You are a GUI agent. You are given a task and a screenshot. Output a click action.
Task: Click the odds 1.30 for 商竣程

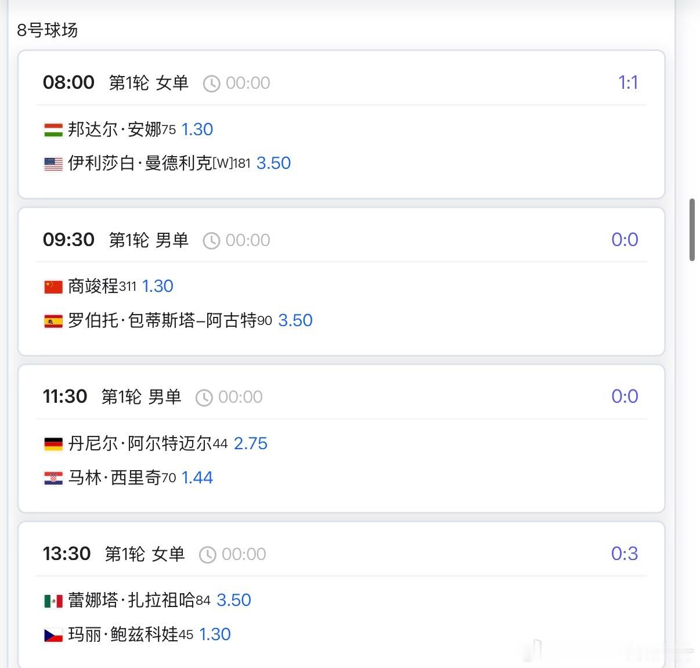[157, 286]
